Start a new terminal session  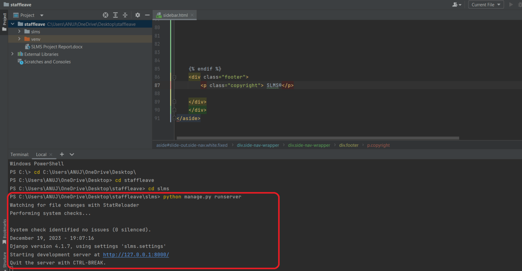[x=62, y=154]
